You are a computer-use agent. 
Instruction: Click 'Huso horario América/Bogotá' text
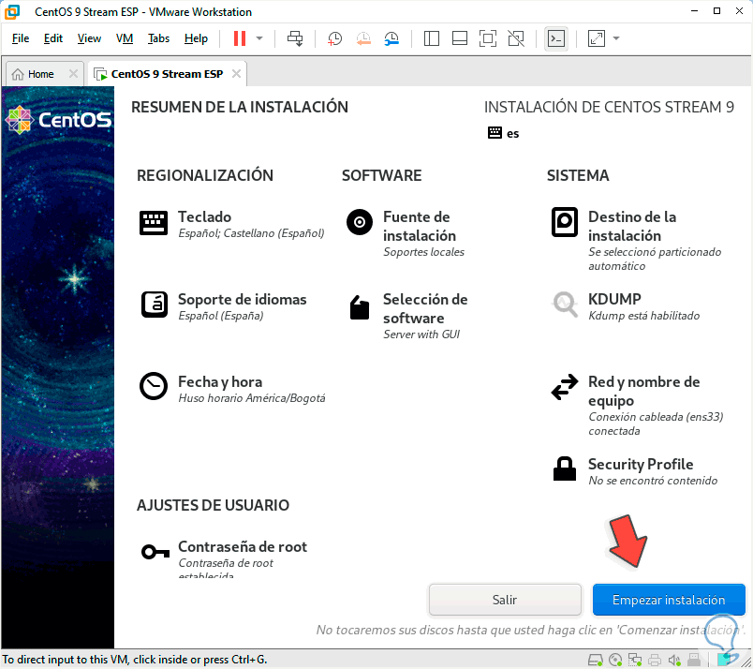click(252, 398)
